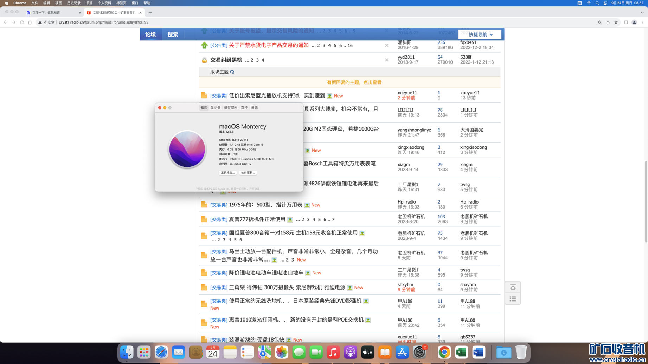
Task: Bookmark this page with the star icon
Action: click(616, 22)
